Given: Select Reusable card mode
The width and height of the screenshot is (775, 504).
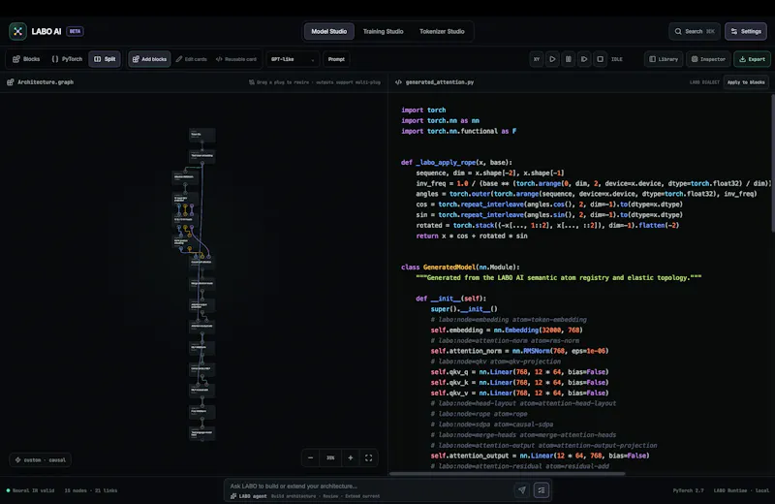Looking at the screenshot, I should tap(236, 59).
